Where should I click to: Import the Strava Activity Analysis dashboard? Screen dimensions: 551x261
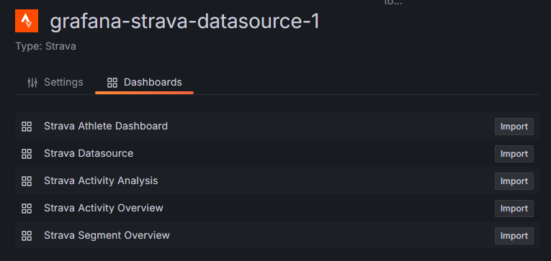click(x=514, y=181)
